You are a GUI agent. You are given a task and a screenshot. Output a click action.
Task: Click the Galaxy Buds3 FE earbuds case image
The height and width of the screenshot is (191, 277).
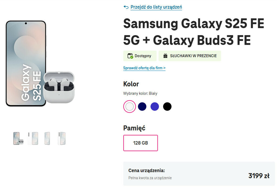[x=59, y=87]
